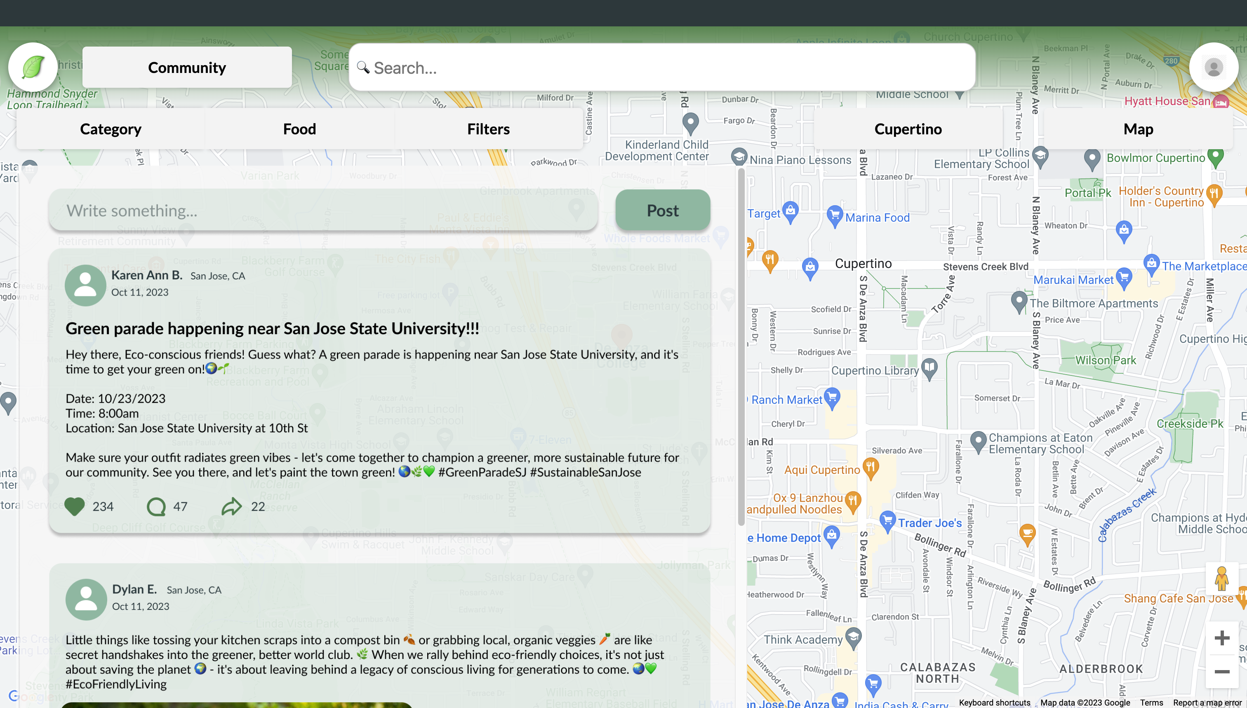
Task: Click the share arrow icon showing 22
Action: coord(232,506)
